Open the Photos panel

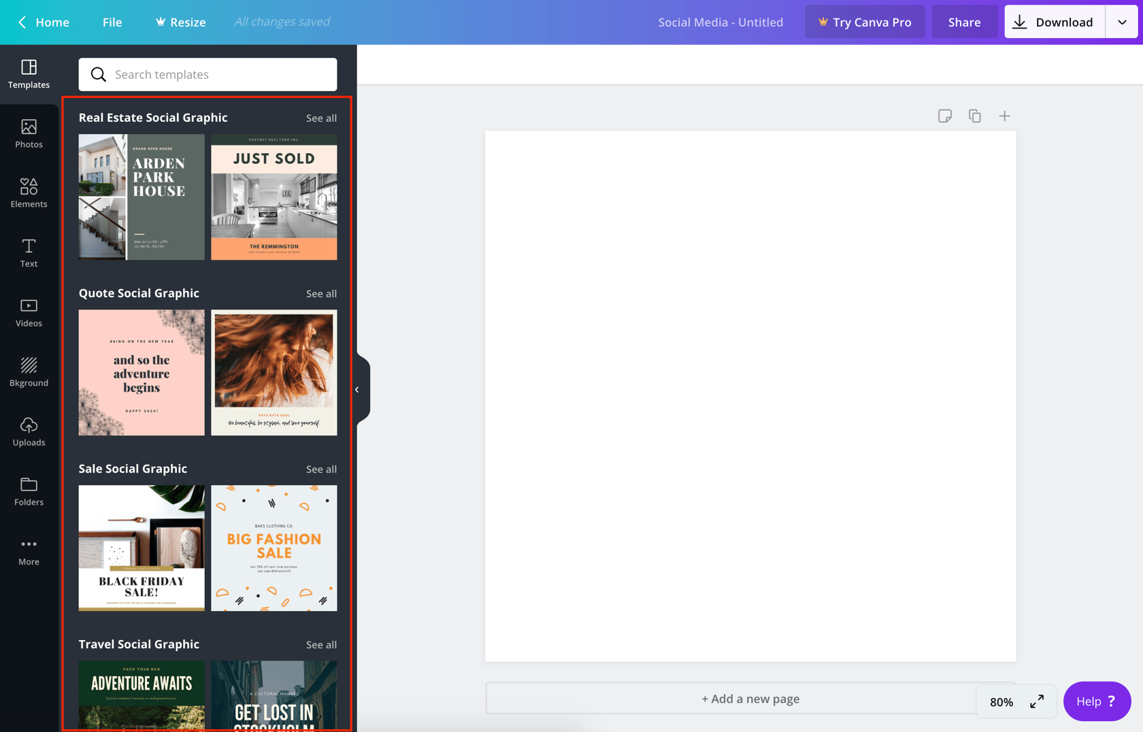point(29,134)
